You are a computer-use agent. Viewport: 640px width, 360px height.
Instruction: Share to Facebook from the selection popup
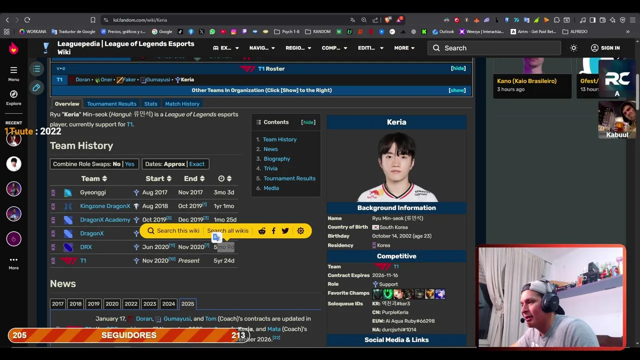pos(273,231)
